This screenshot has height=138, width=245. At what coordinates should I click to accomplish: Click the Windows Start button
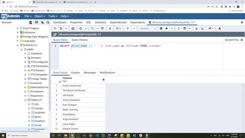[3, 135]
